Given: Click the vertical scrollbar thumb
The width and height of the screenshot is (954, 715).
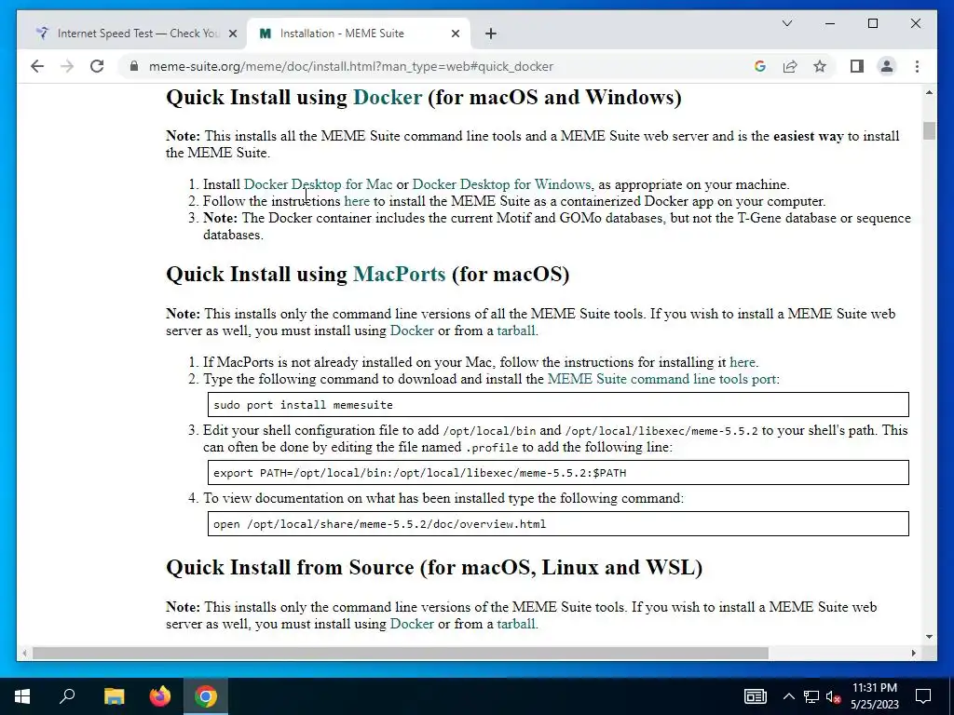Looking at the screenshot, I should [929, 130].
